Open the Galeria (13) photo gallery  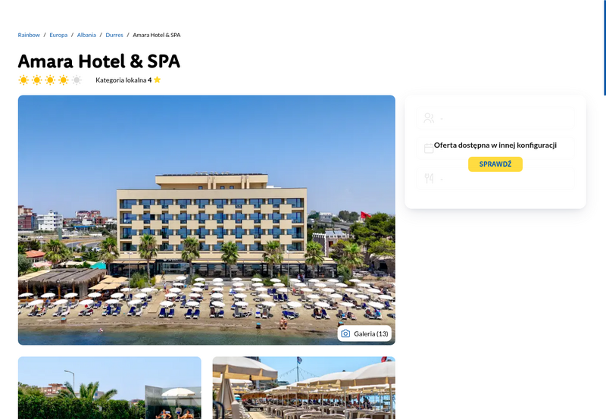[x=364, y=333]
